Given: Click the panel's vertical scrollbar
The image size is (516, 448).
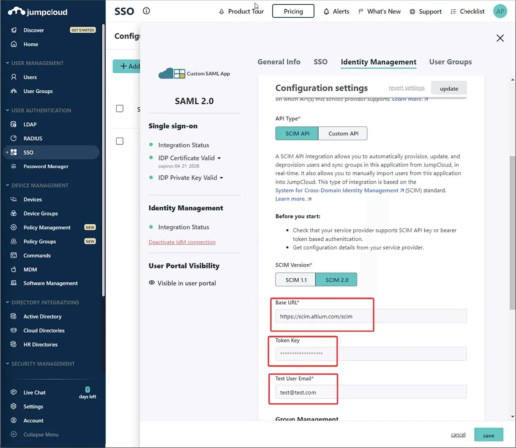Looking at the screenshot, I should pos(513,232).
